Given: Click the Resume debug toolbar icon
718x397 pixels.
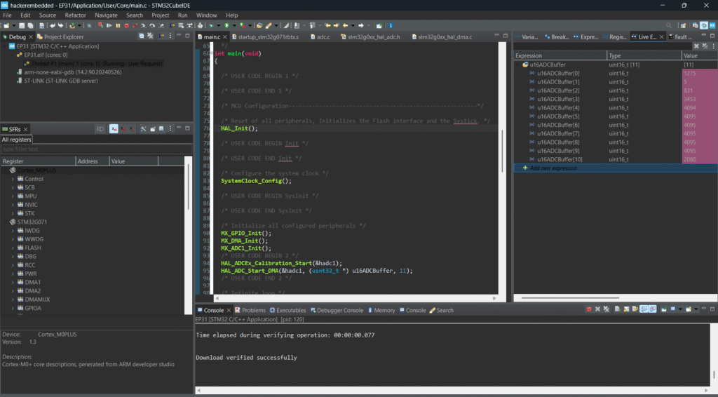Looking at the screenshot, I should [x=108, y=25].
